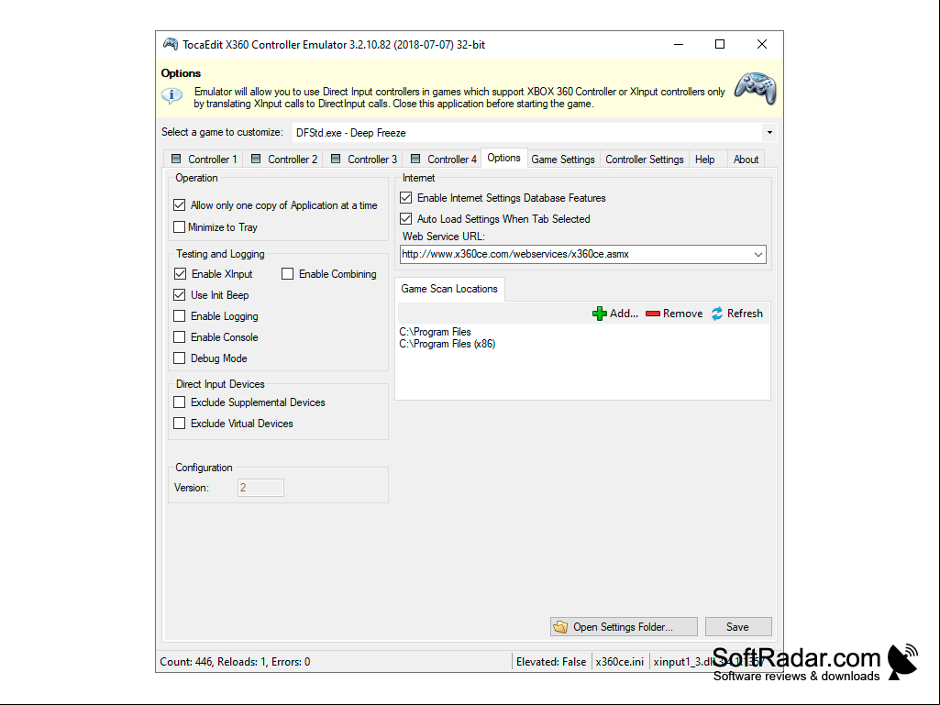The image size is (940, 705).
Task: Toggle Use Init Beep checkbox
Action: [x=179, y=295]
